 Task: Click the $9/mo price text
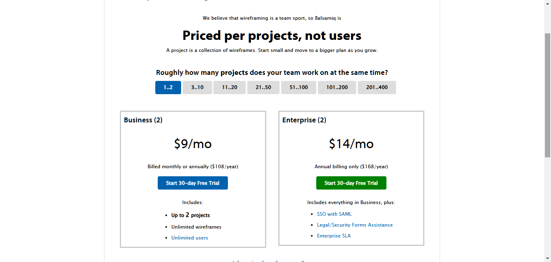193,144
